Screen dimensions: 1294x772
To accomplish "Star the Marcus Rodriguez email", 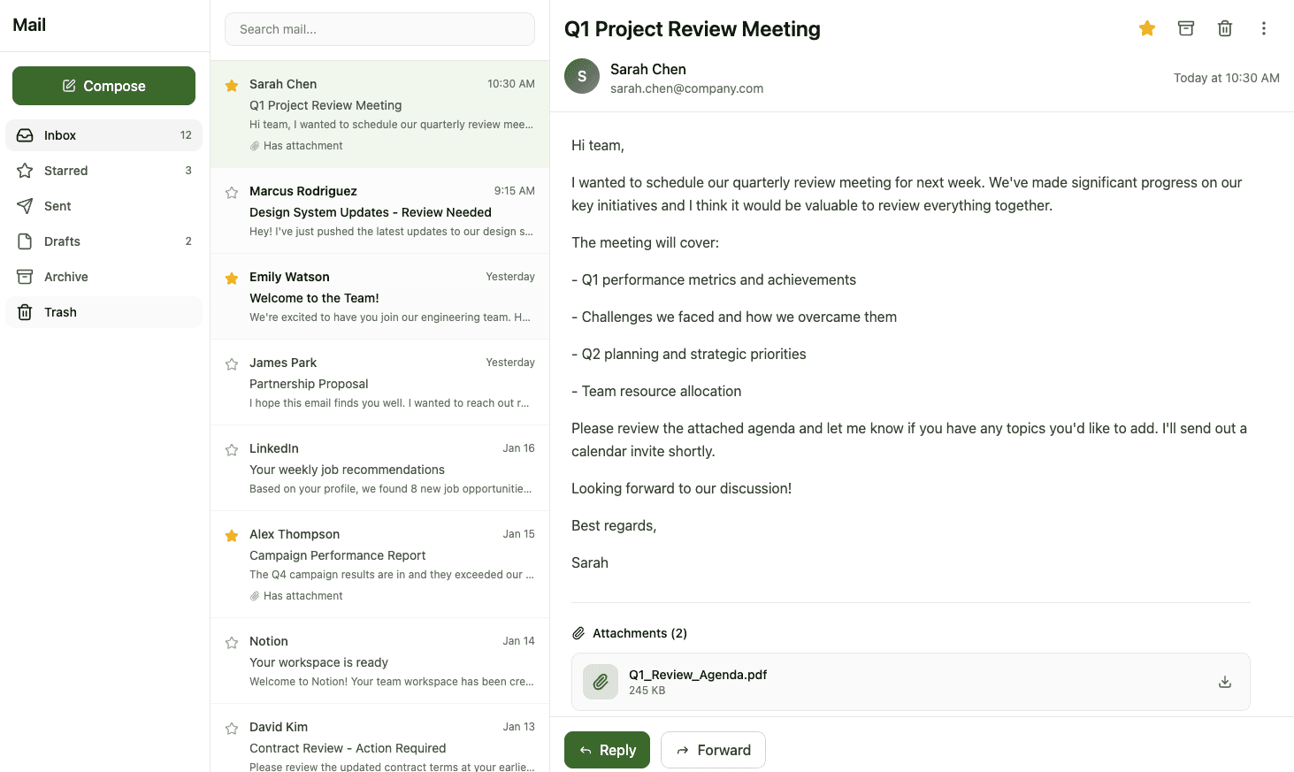I will 232,193.
